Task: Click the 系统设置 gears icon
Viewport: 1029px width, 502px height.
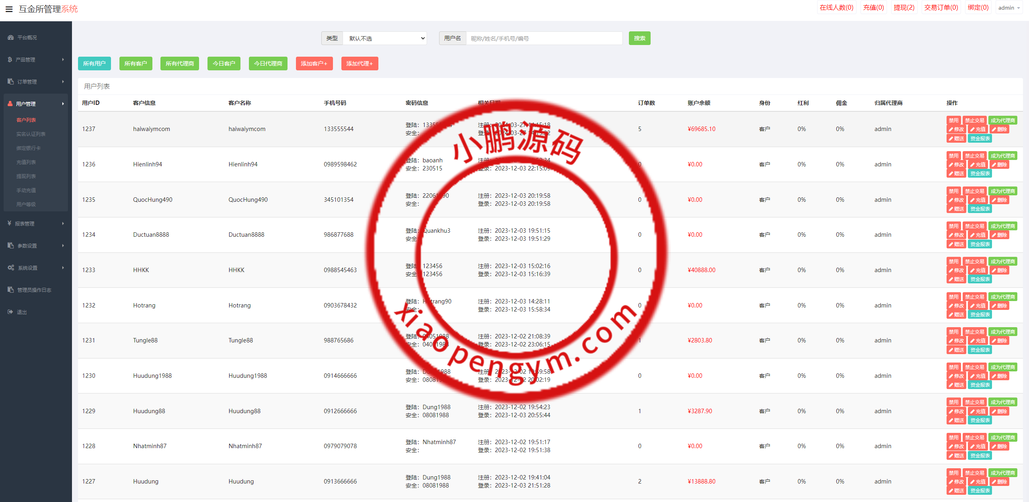Action: pos(11,268)
